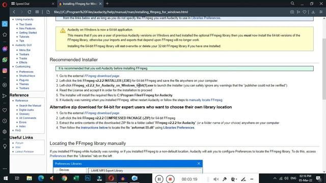Image resolution: width=326 pixels, height=183 pixels.
Task: Go to the Getting Started page
Action: [28, 33]
